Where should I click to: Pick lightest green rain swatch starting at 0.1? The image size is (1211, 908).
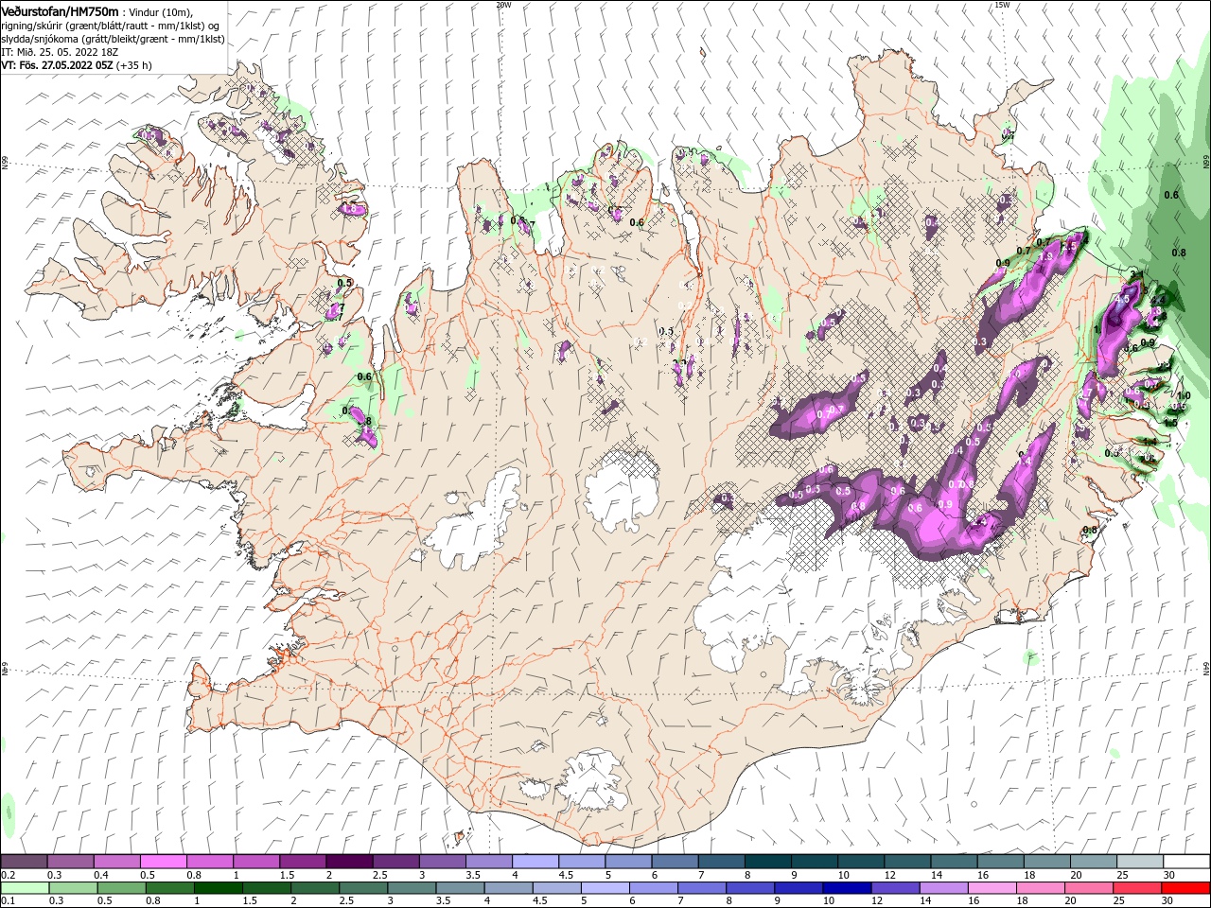coord(24,888)
